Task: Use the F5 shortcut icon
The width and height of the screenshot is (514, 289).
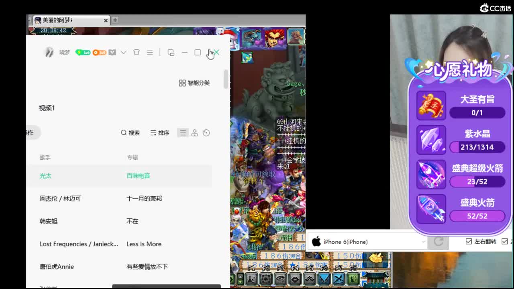Action: 310,279
